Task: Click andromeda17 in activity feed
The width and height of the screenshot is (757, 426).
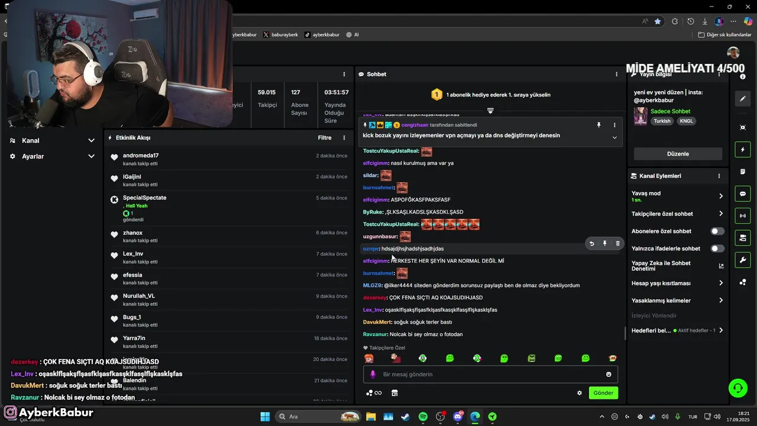Action: pyautogui.click(x=141, y=156)
